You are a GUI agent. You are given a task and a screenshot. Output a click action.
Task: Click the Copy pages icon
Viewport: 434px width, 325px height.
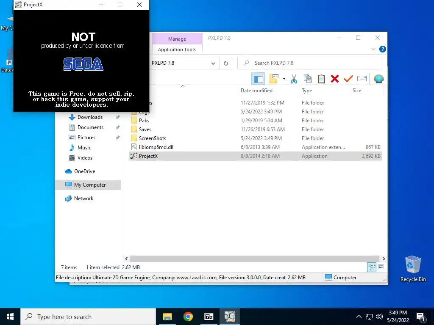308,79
